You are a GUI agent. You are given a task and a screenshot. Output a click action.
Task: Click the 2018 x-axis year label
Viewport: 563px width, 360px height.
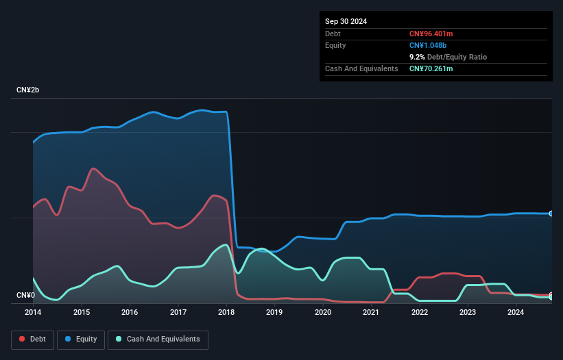click(226, 312)
